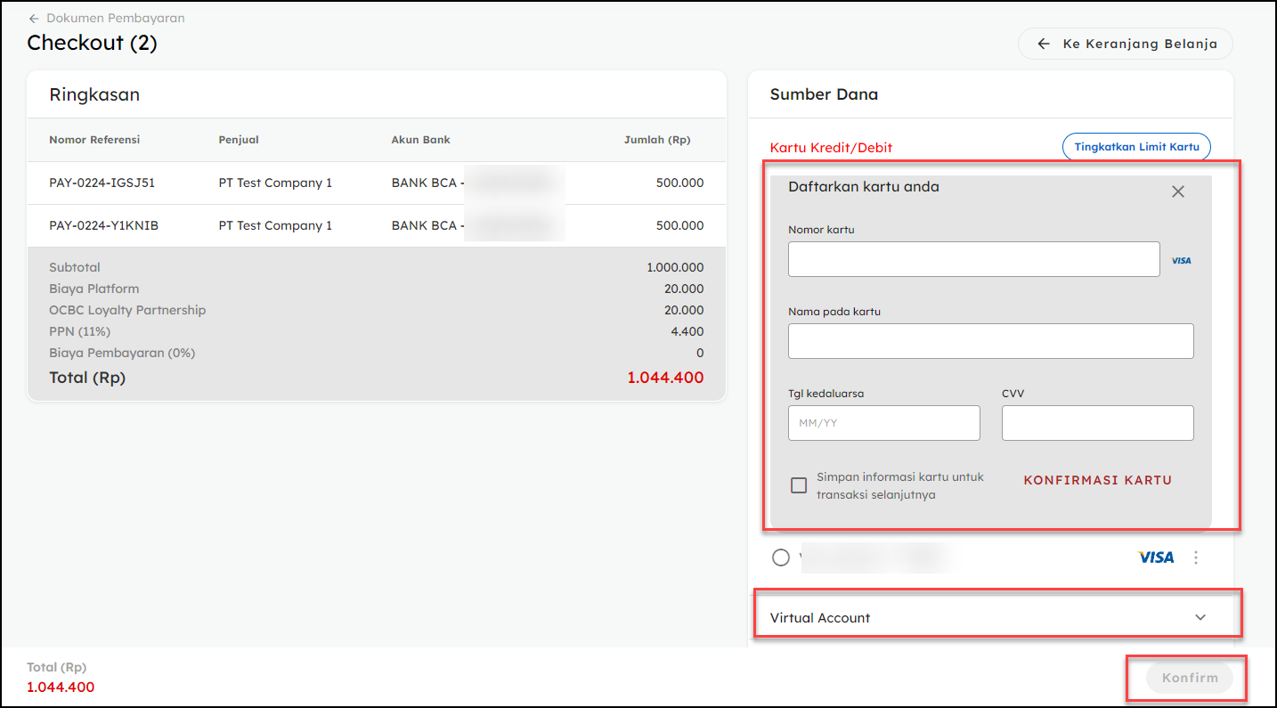The image size is (1277, 708).
Task: Focus the CVV input field
Action: click(1097, 423)
